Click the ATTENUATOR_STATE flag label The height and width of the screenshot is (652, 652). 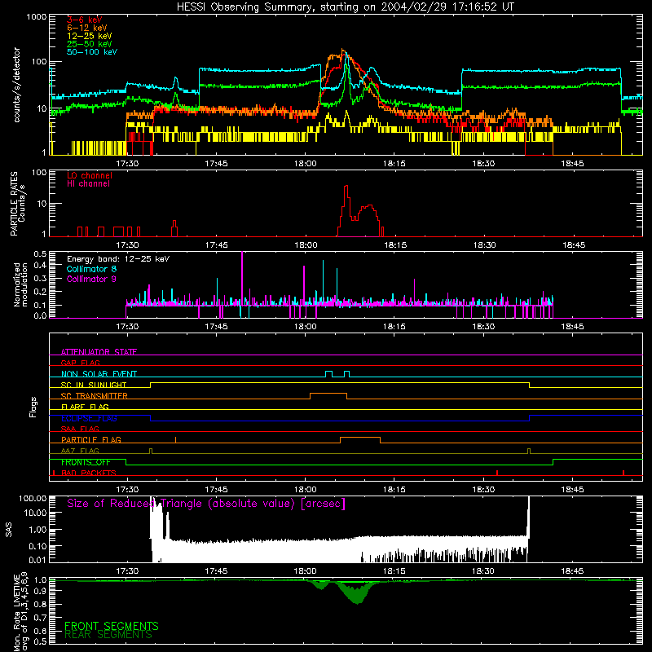pyautogui.click(x=99, y=352)
